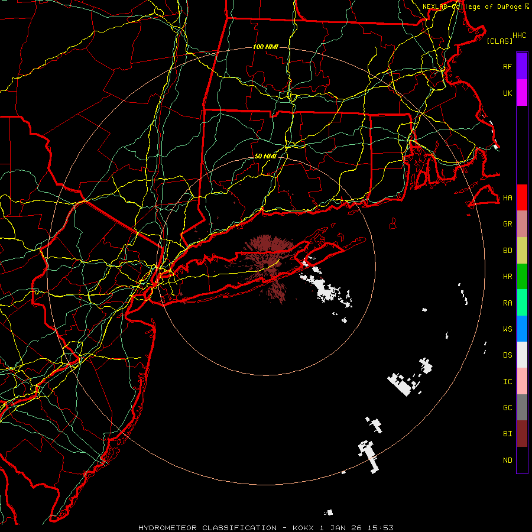Select the BD yellow legend swatch
532x532 pixels.
(522, 251)
